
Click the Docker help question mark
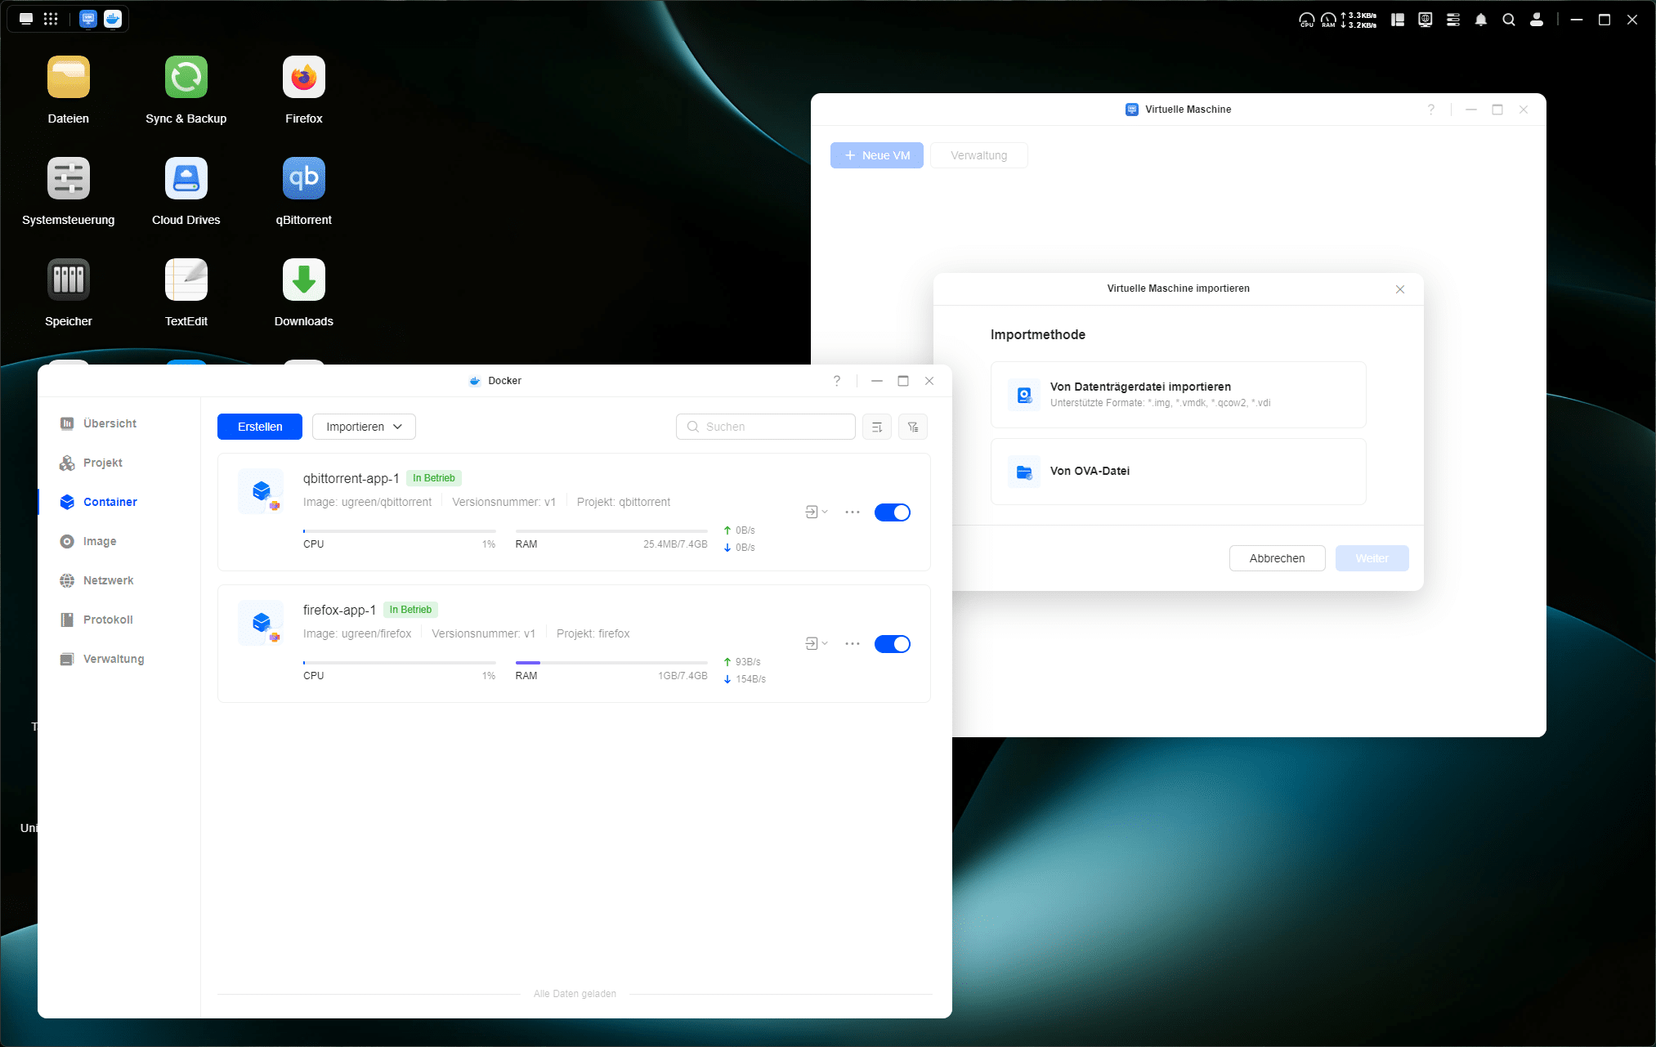836,381
